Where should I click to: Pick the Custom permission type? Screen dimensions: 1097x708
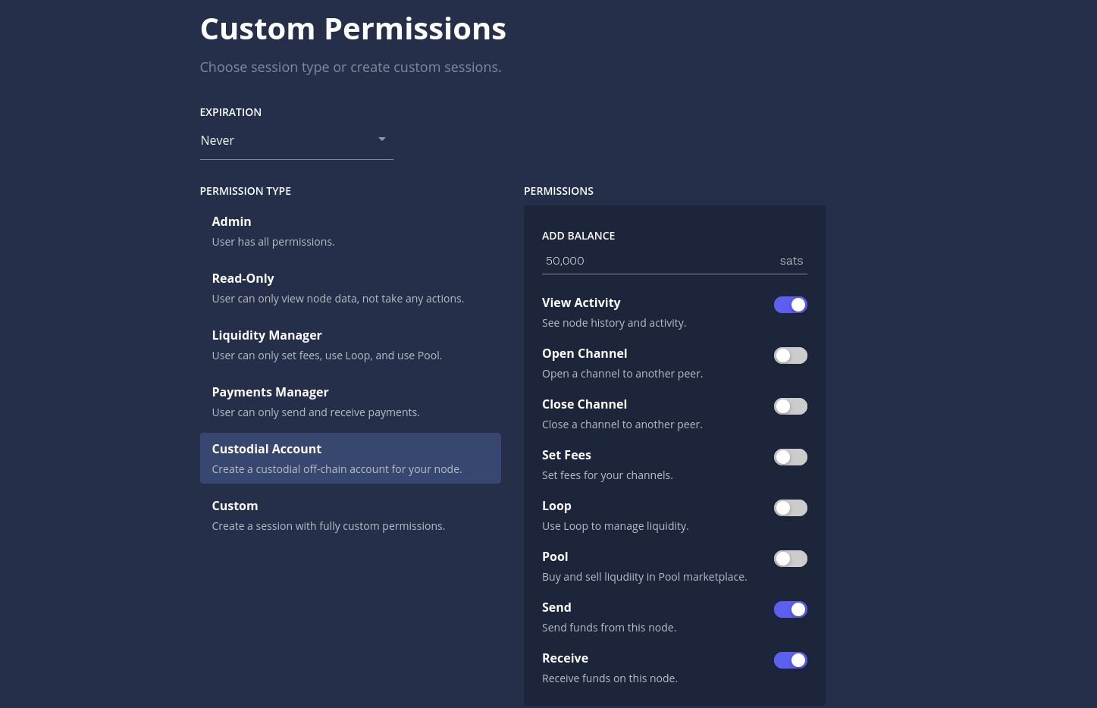pos(349,515)
